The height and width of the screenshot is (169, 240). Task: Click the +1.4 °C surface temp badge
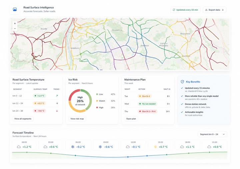pos(39,96)
